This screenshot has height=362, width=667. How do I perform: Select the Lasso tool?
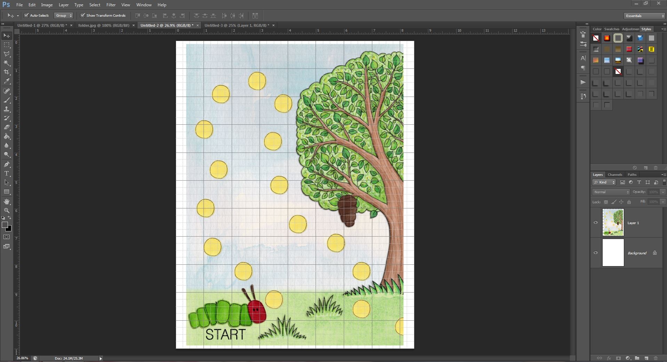point(7,54)
